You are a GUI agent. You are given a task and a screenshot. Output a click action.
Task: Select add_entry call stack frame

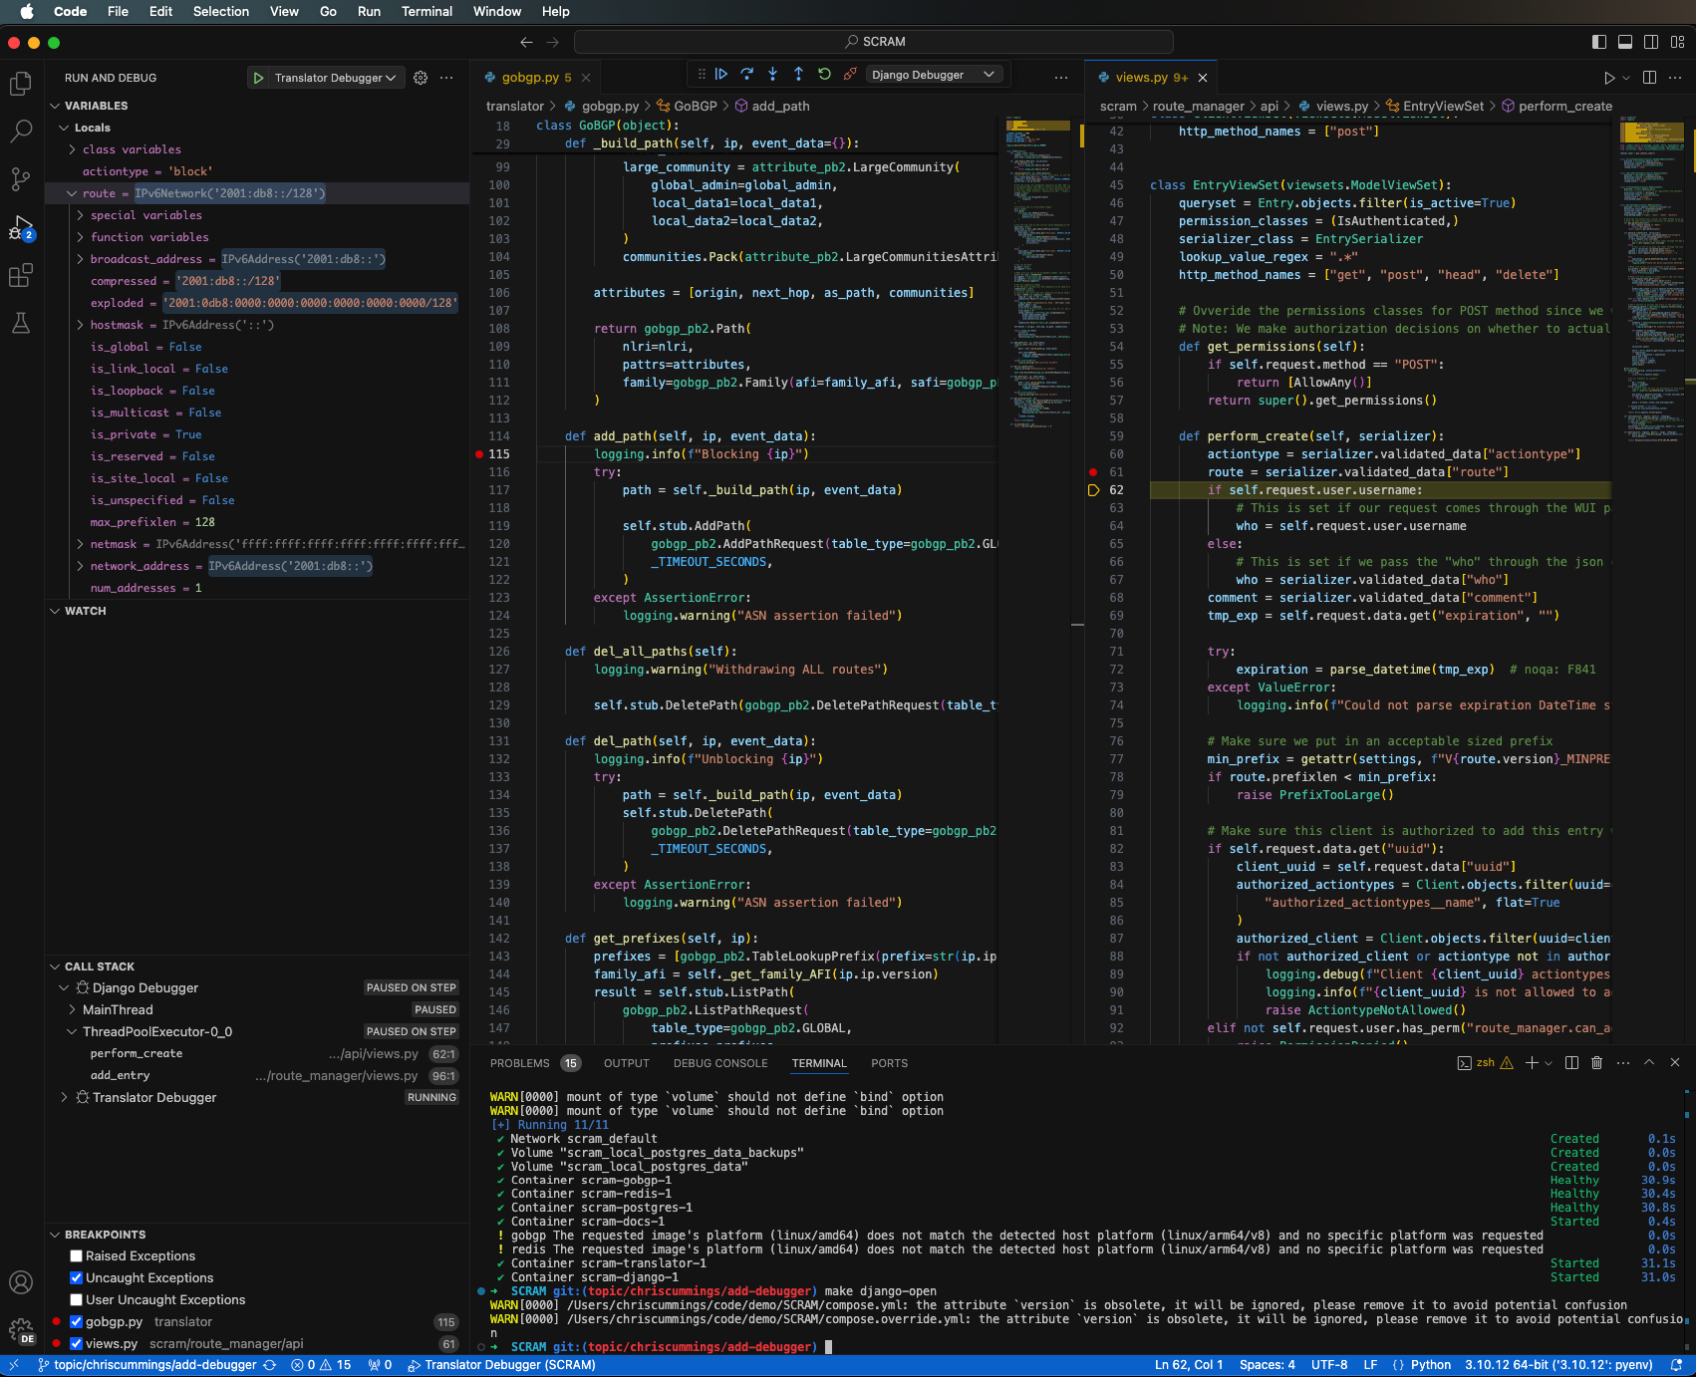pyautogui.click(x=257, y=1076)
